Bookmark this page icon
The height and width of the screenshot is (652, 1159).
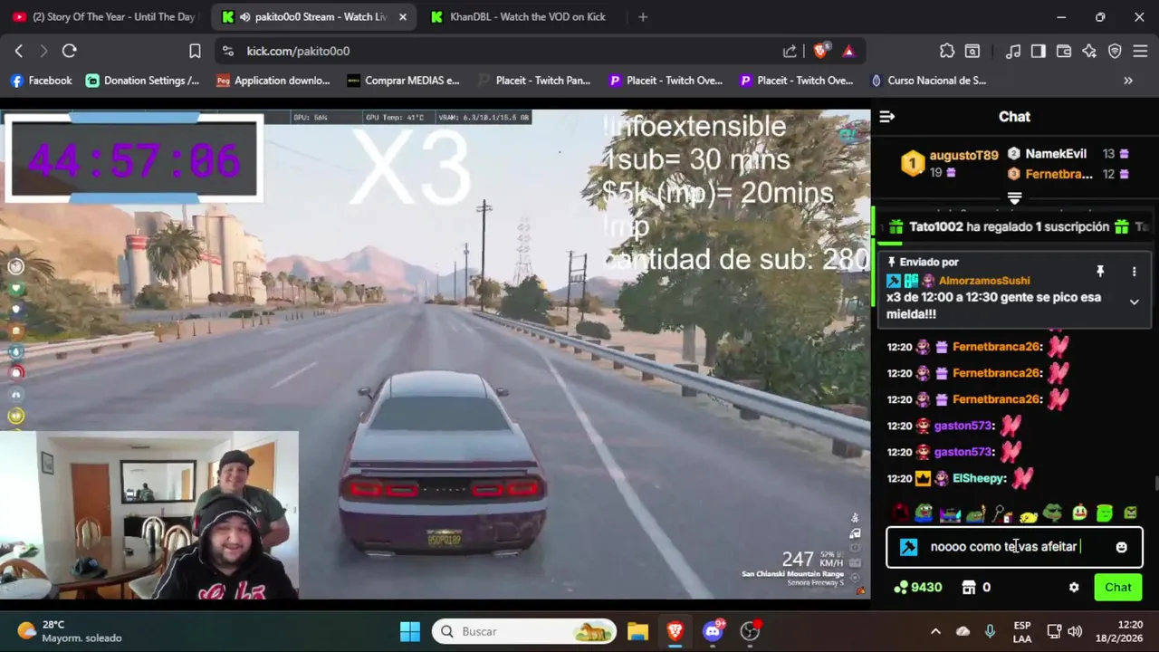[x=195, y=52]
